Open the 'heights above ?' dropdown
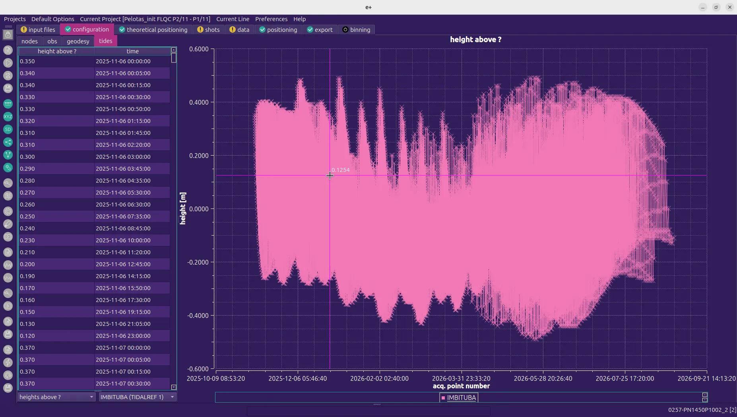Screen dimensions: 737x417 tap(56, 397)
